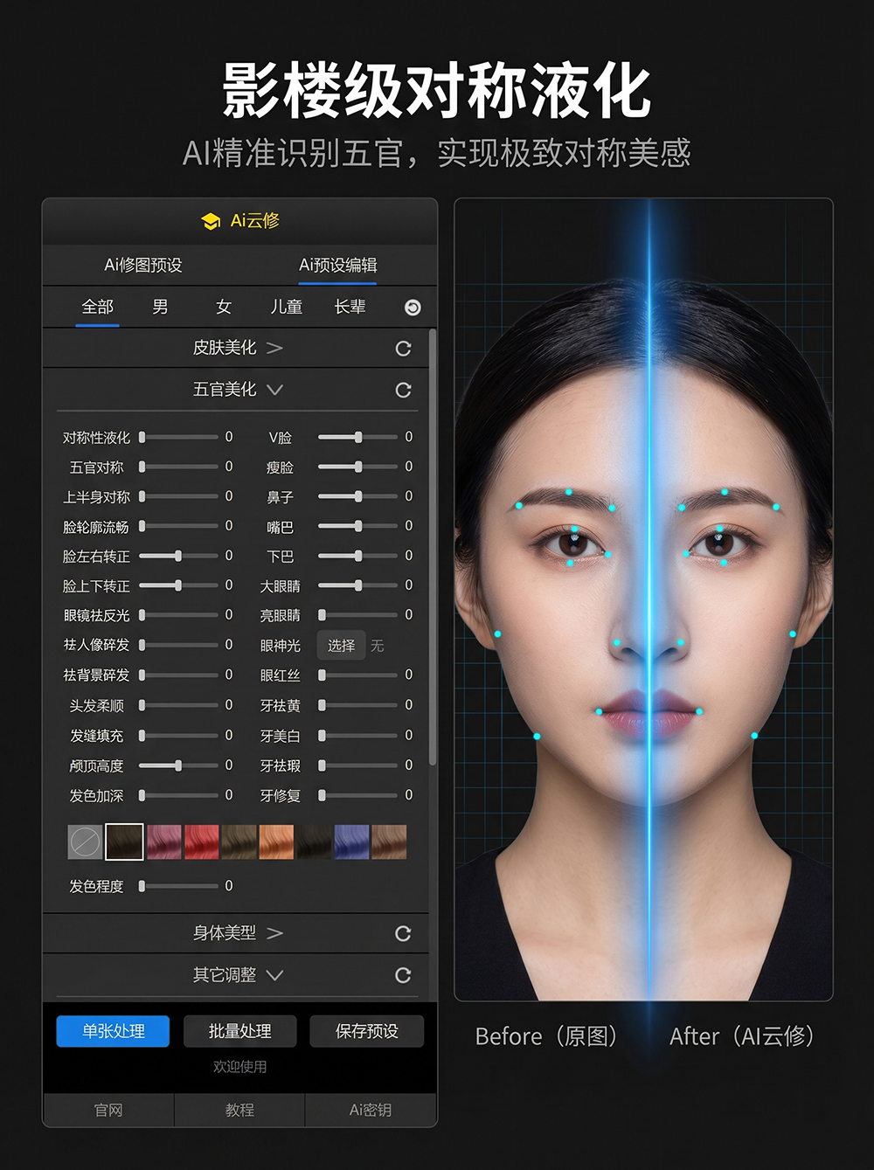Click the 脸轮廓流畅 slider handle

pos(142,526)
